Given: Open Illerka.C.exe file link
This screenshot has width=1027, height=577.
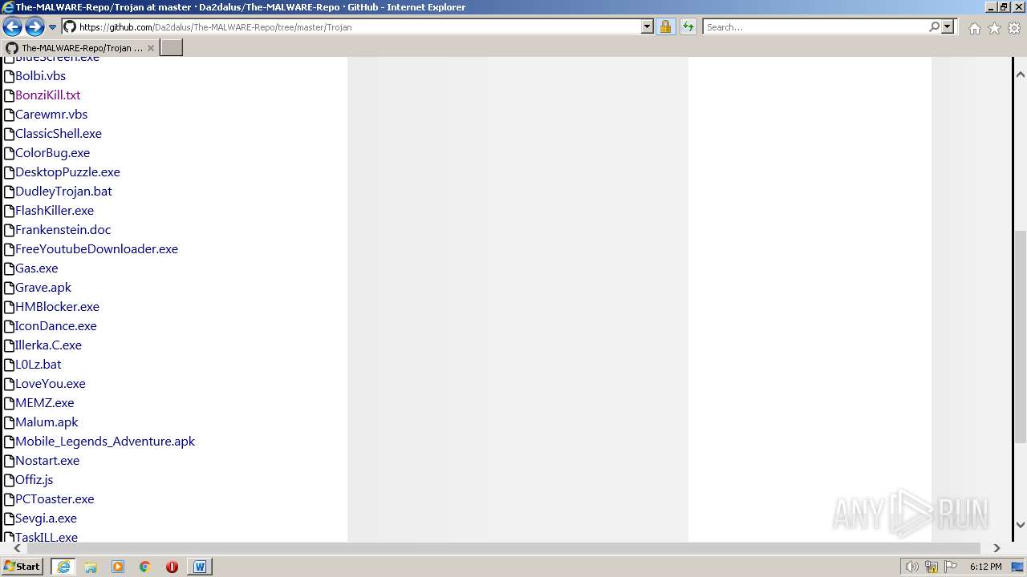Looking at the screenshot, I should 48,345.
